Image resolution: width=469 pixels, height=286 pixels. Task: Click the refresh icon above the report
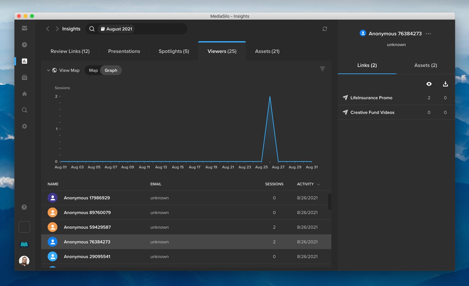click(x=325, y=29)
